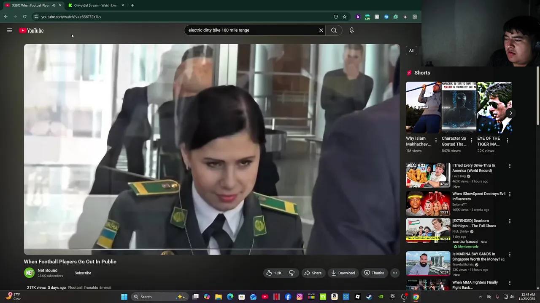The height and width of the screenshot is (303, 540).
Task: Open the Eye of the Tiger short thumbnail
Action: pos(494,107)
